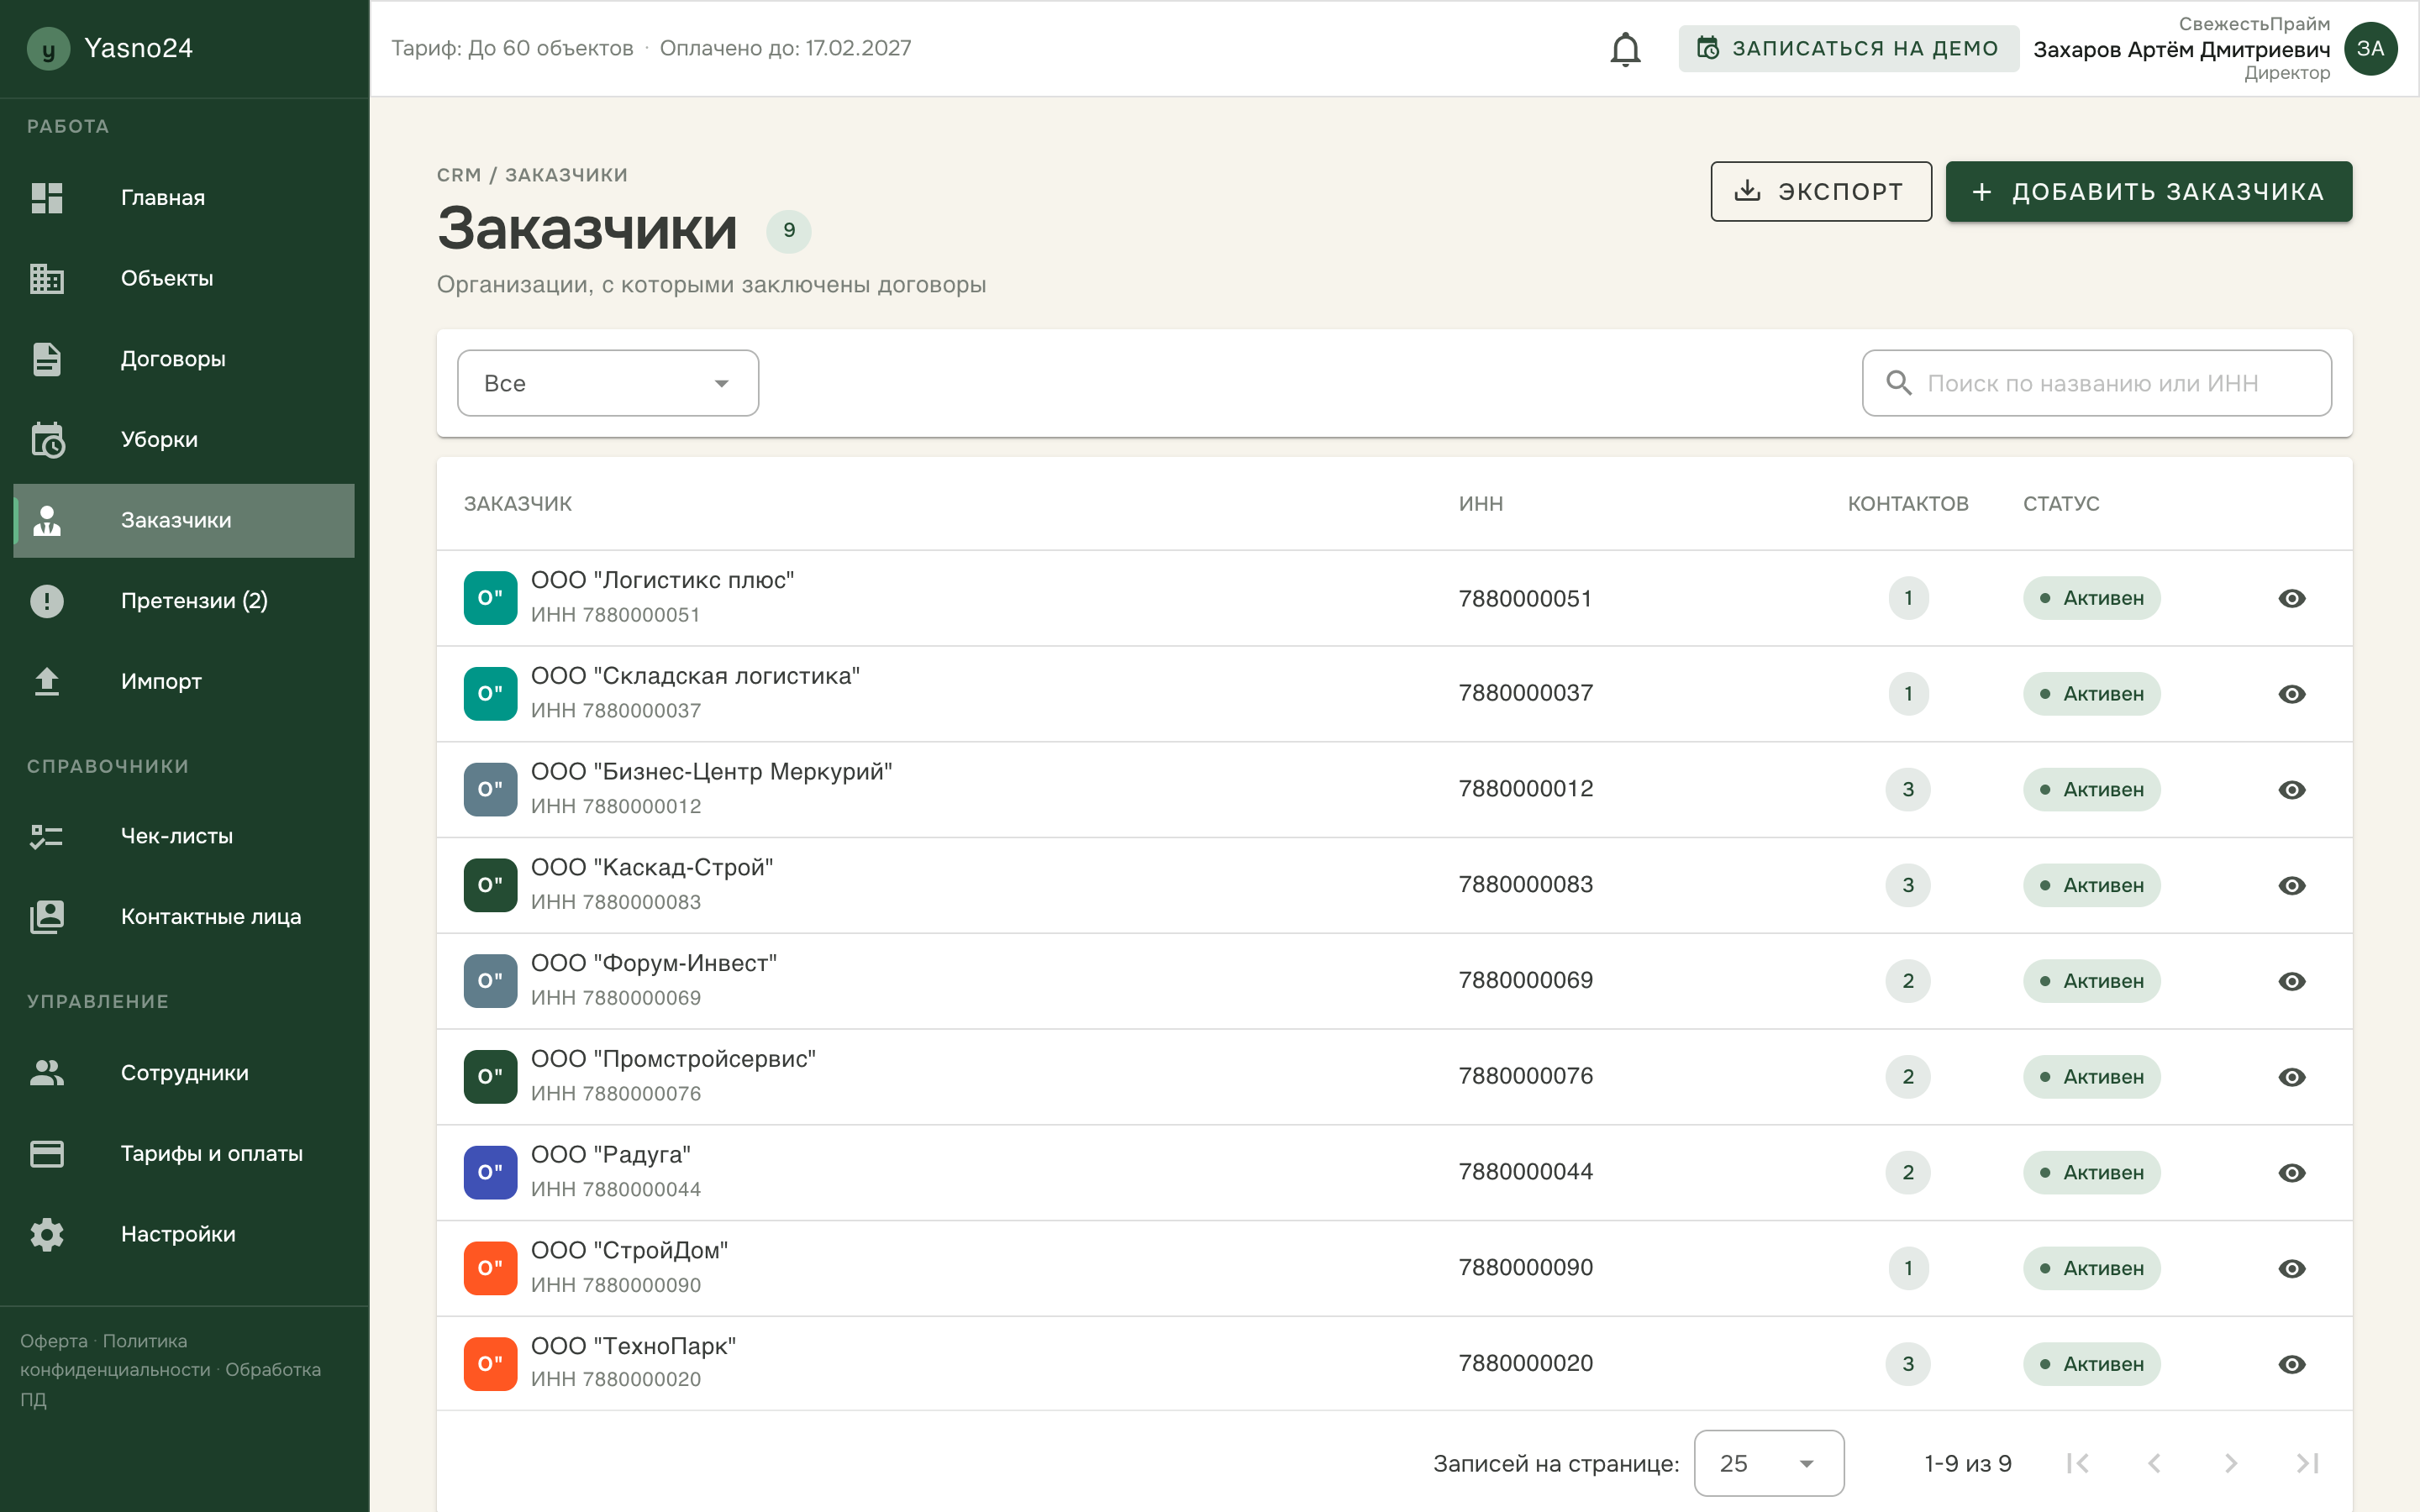This screenshot has width=2420, height=1512.
Task: Click the avatar of ООО "ТехноПарк"
Action: tap(490, 1364)
